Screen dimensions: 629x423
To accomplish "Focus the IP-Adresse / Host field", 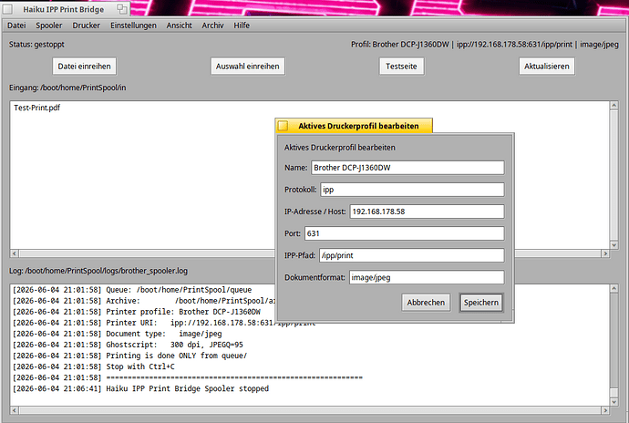I will pyautogui.click(x=427, y=211).
